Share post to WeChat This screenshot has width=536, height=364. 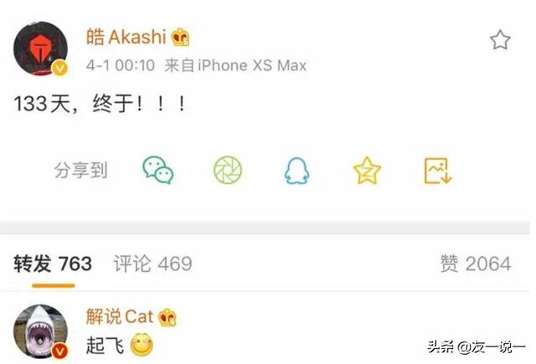(x=158, y=170)
